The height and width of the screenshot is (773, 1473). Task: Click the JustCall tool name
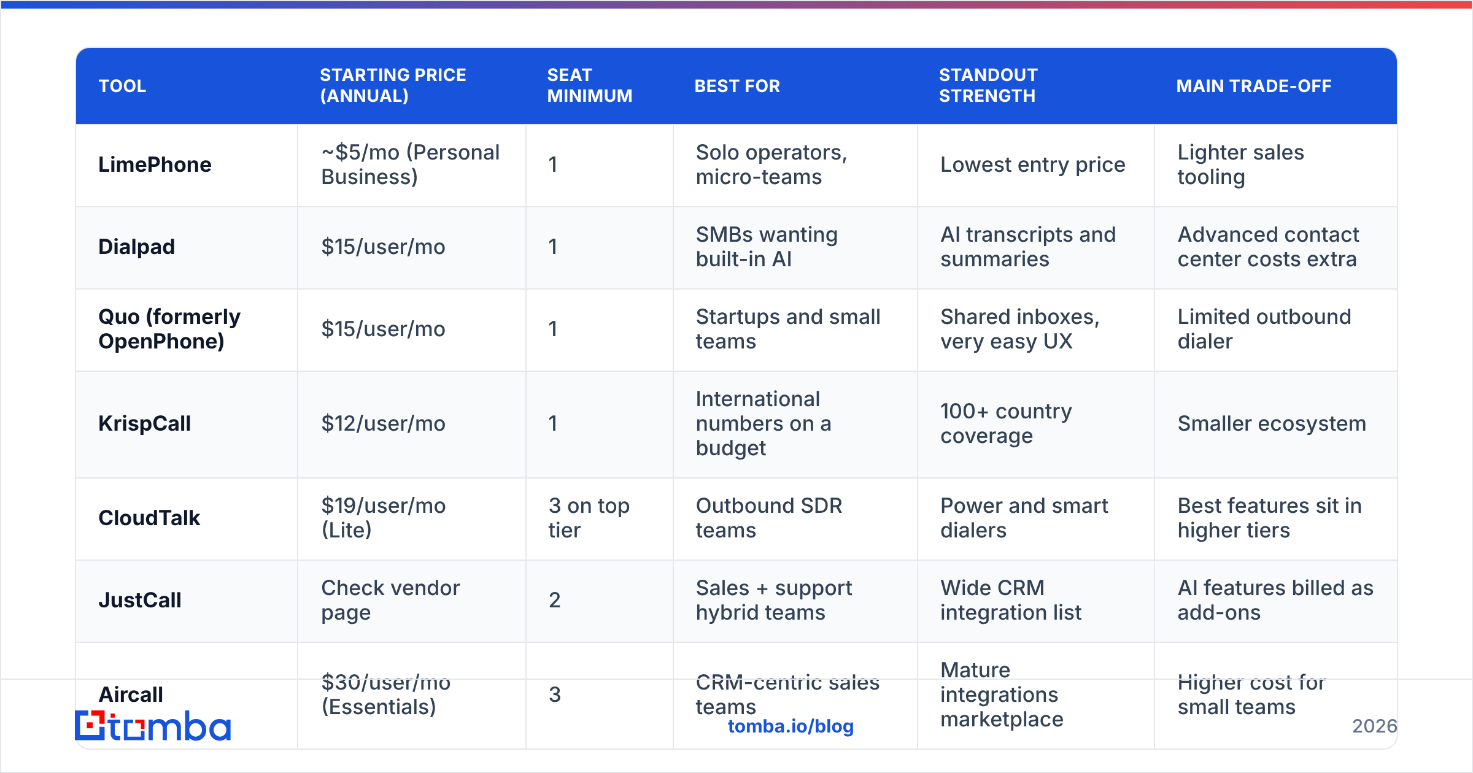tap(140, 600)
